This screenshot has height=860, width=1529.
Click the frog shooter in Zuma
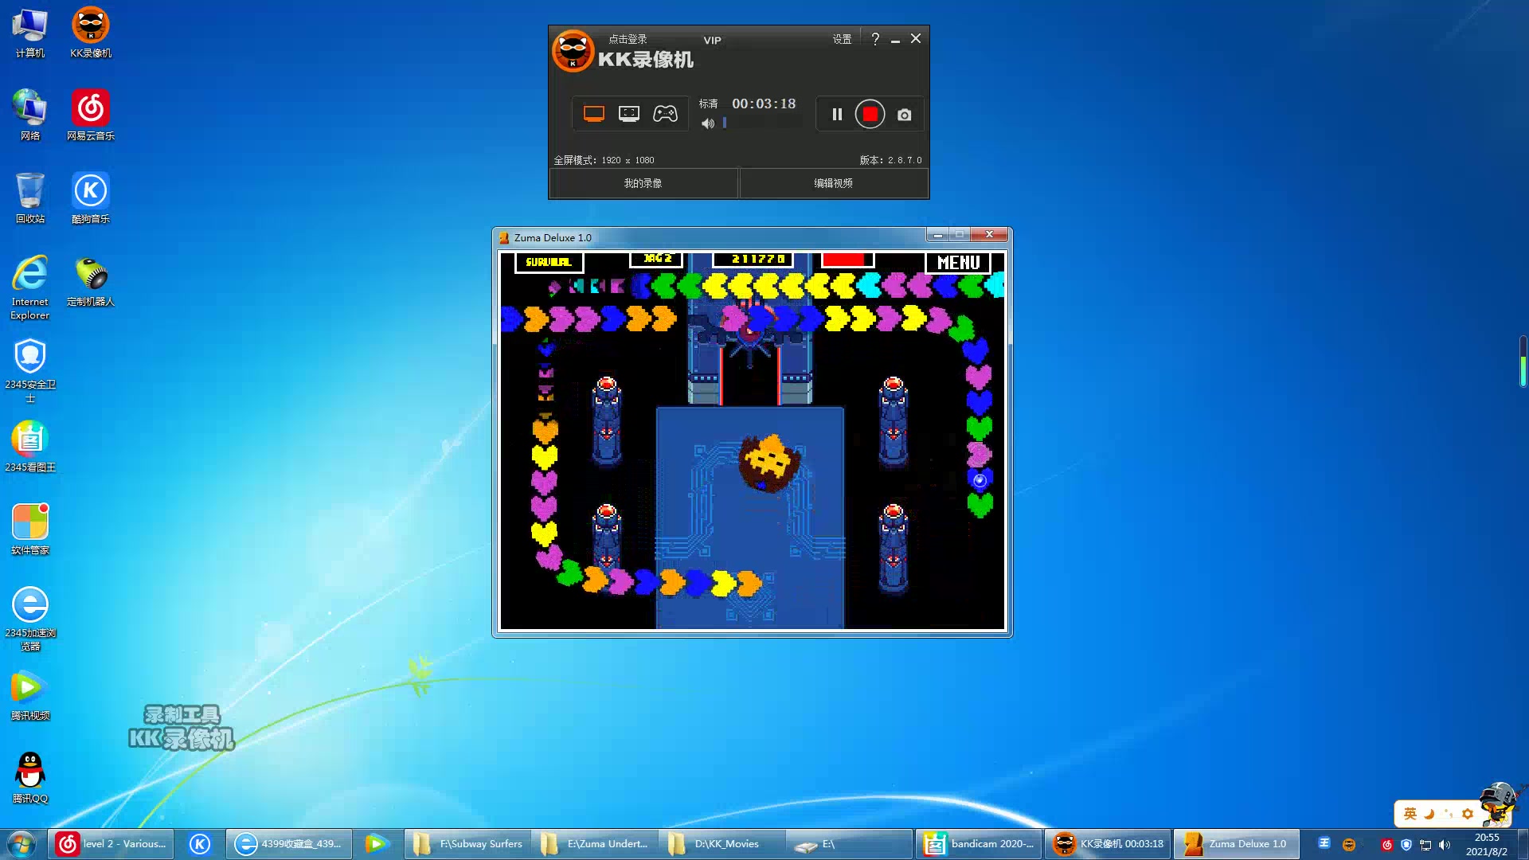[768, 462]
